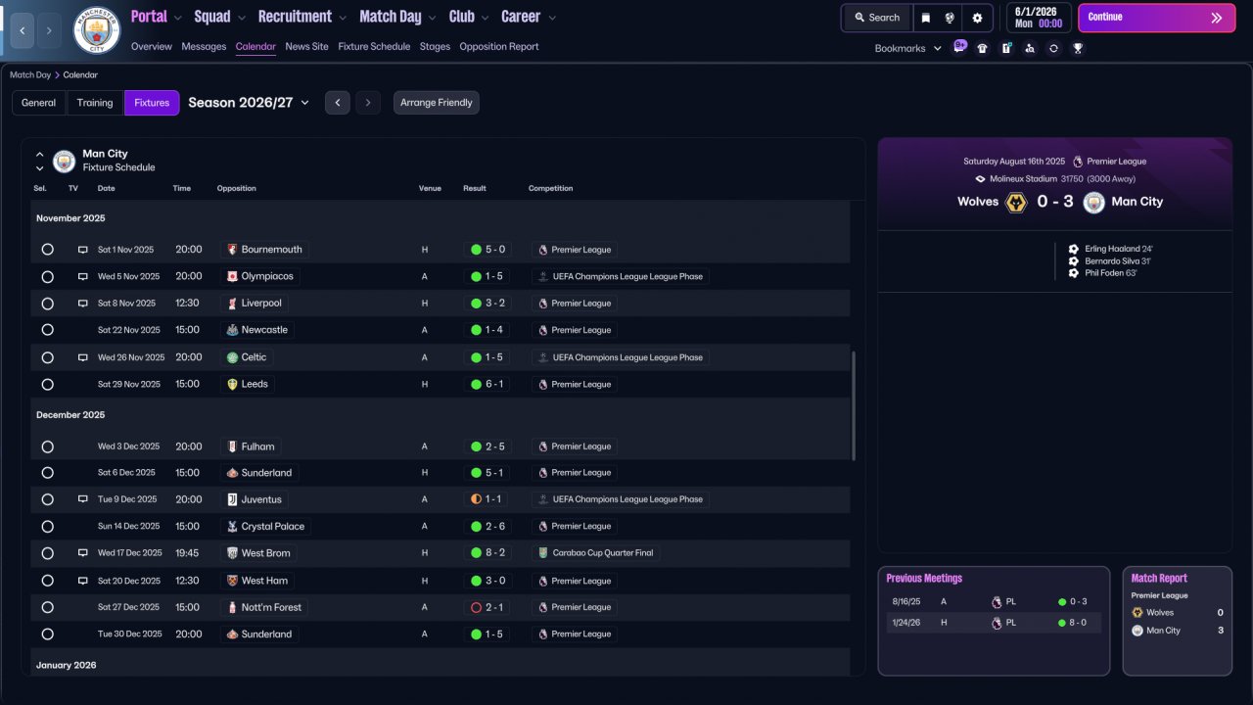The height and width of the screenshot is (705, 1253).
Task: Select the Olympiacos fixture radio button
Action: 47,276
